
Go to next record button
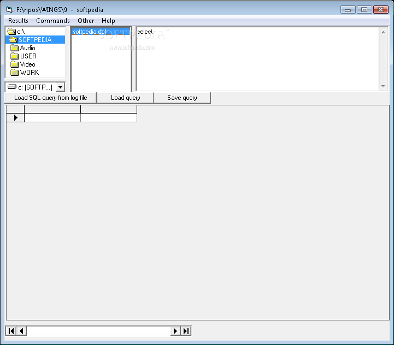(175, 331)
